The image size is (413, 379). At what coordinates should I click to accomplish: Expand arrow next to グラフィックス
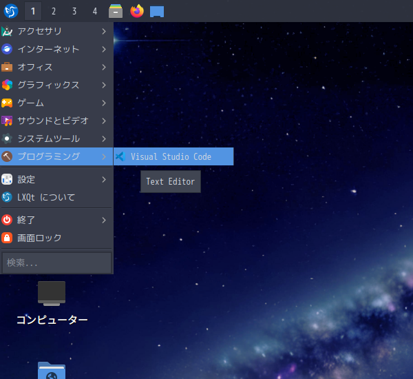coord(104,85)
